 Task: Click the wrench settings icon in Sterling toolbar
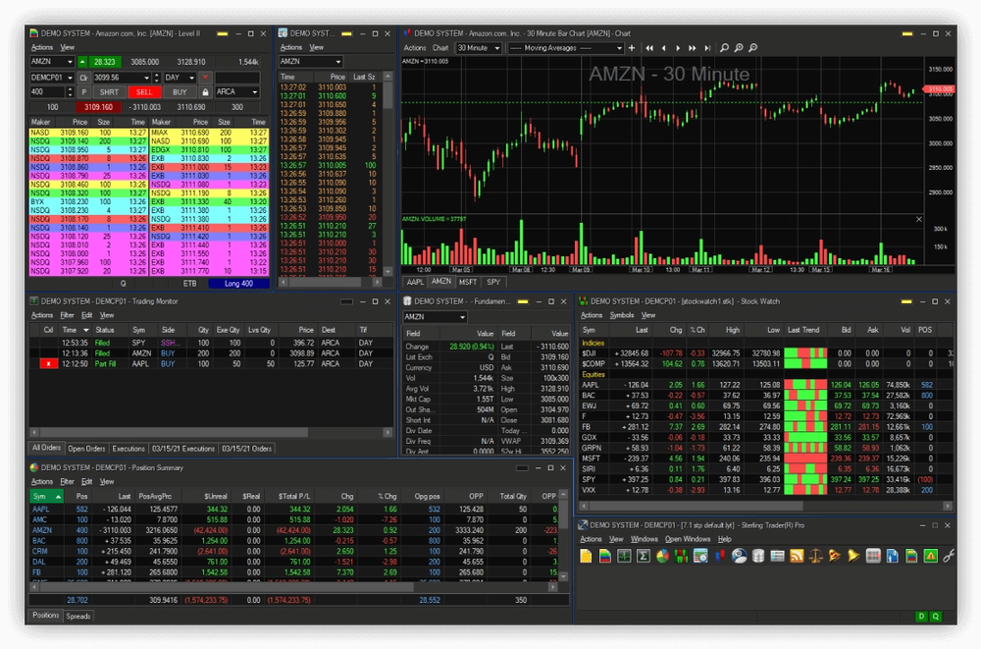948,557
